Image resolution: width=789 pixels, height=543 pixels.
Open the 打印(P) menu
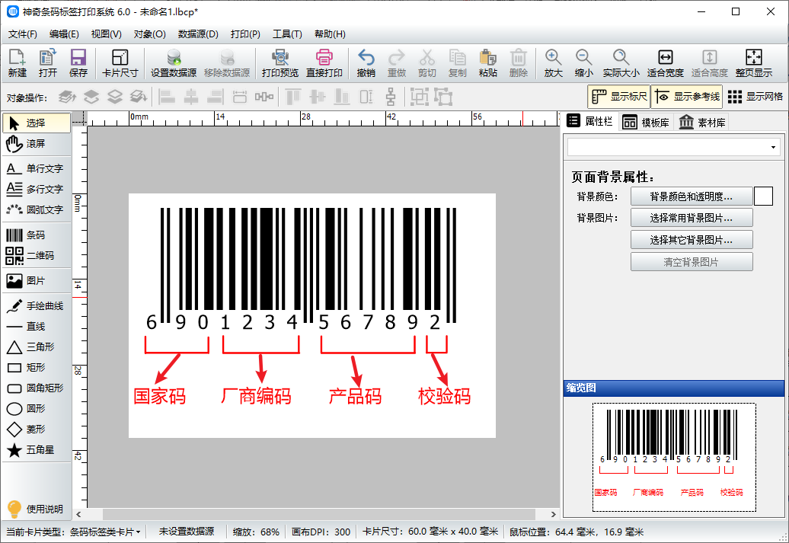(245, 34)
